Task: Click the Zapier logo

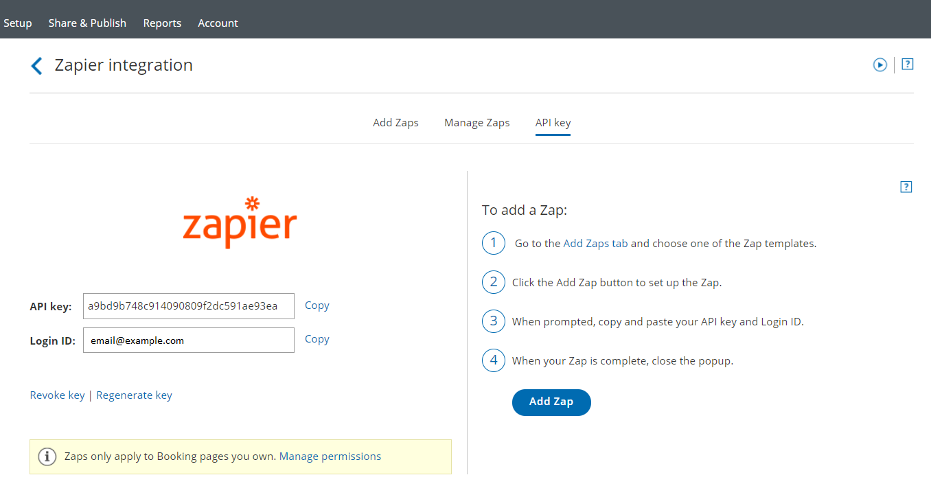Action: [240, 222]
